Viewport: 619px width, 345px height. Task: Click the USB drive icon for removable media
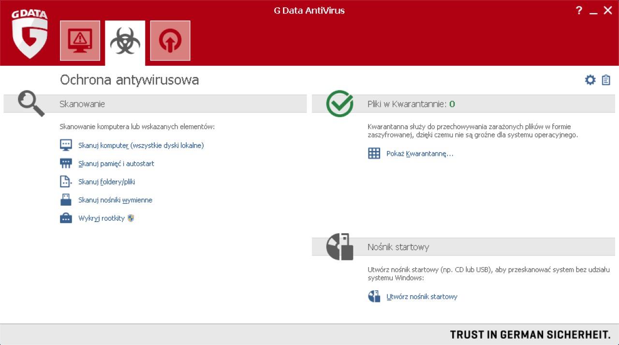click(66, 200)
